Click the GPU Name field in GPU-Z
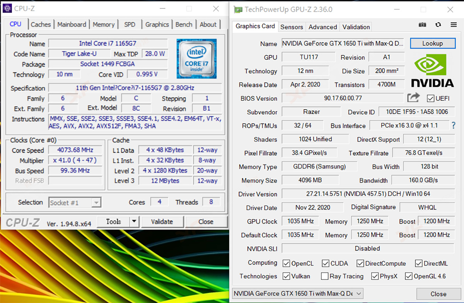The width and height of the screenshot is (464, 303). click(343, 43)
